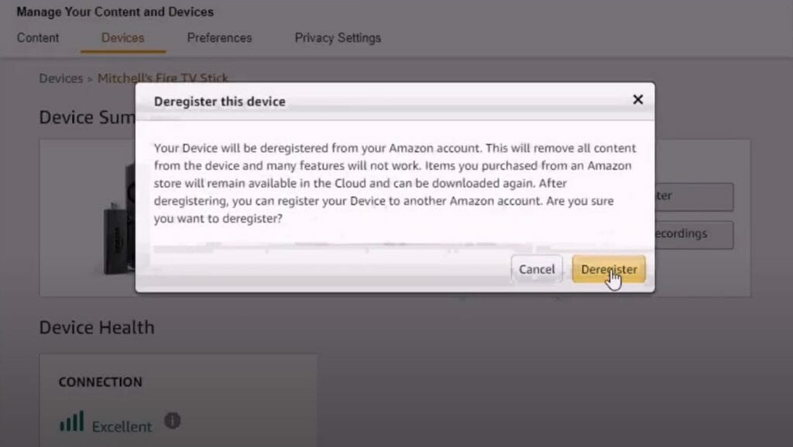Click the green signal strength bars icon
Viewport: 793px width, 447px height.
pos(72,421)
